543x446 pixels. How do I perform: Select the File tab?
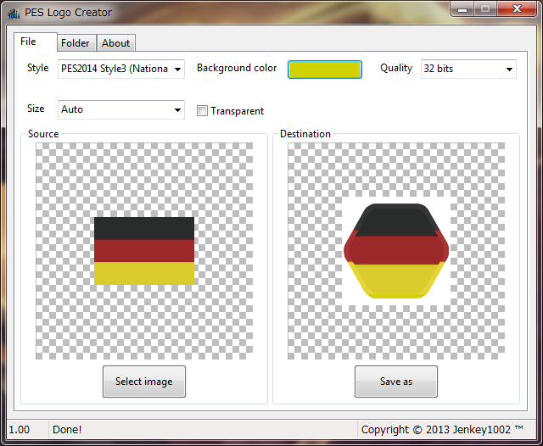coord(36,42)
